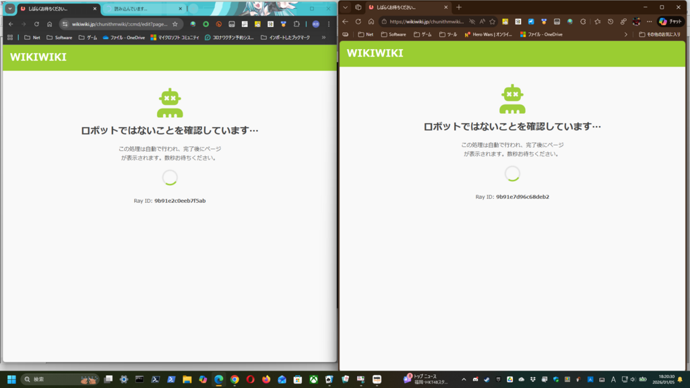The width and height of the screenshot is (690, 388).
Task: Expand Chrome tab search dropdown arrow
Action: 9,9
